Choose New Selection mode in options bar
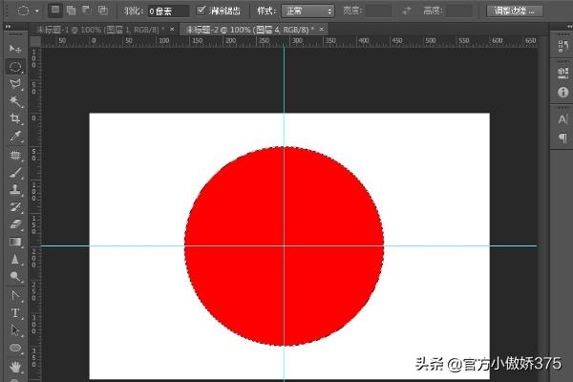The image size is (573, 382). [x=54, y=11]
